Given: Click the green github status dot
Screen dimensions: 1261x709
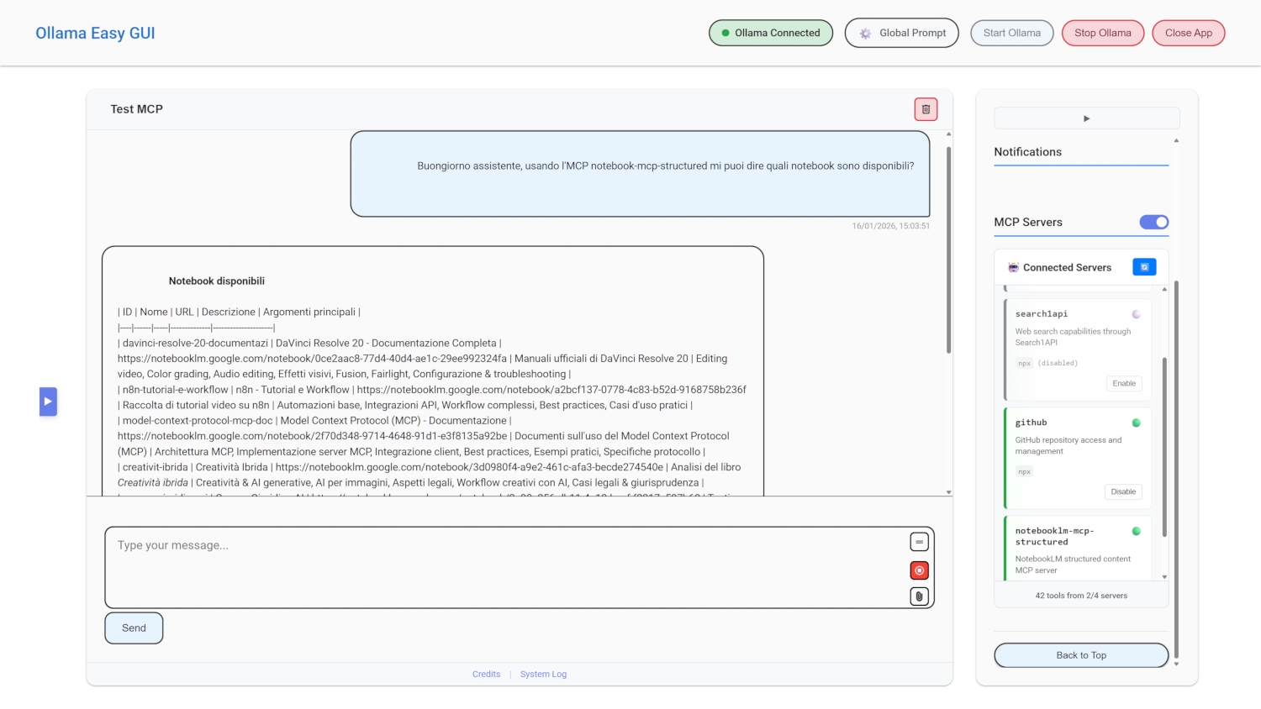Looking at the screenshot, I should (x=1136, y=423).
